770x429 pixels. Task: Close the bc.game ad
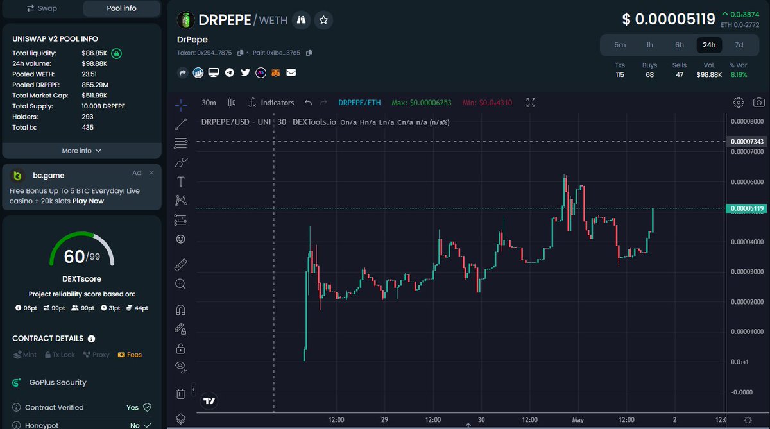(151, 172)
